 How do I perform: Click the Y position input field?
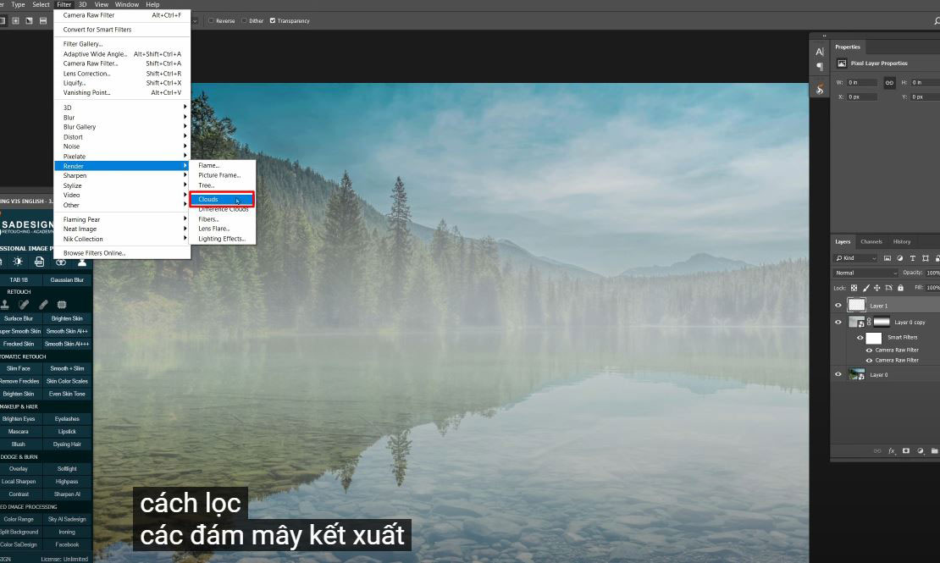point(925,97)
